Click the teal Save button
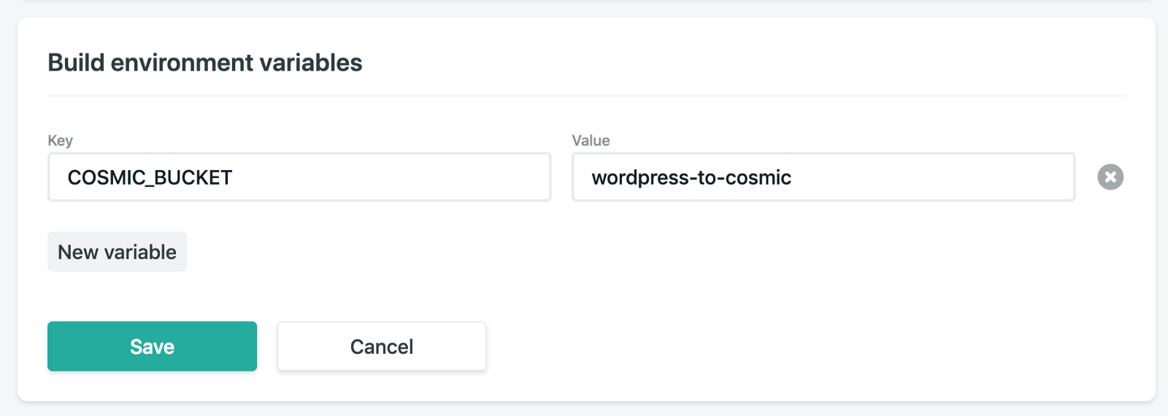Viewport: 1168px width, 416px height. (152, 347)
